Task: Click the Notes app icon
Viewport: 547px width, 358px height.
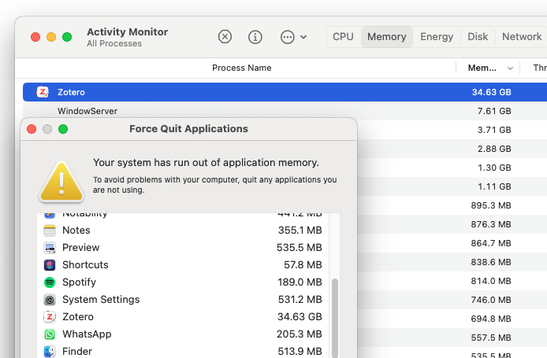Action: pyautogui.click(x=50, y=231)
